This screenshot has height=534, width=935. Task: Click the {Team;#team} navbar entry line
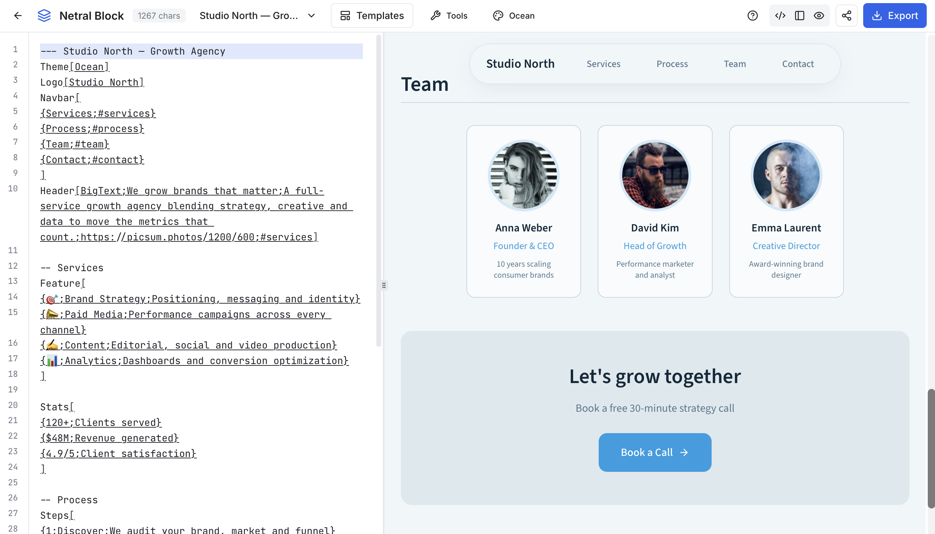[75, 144]
